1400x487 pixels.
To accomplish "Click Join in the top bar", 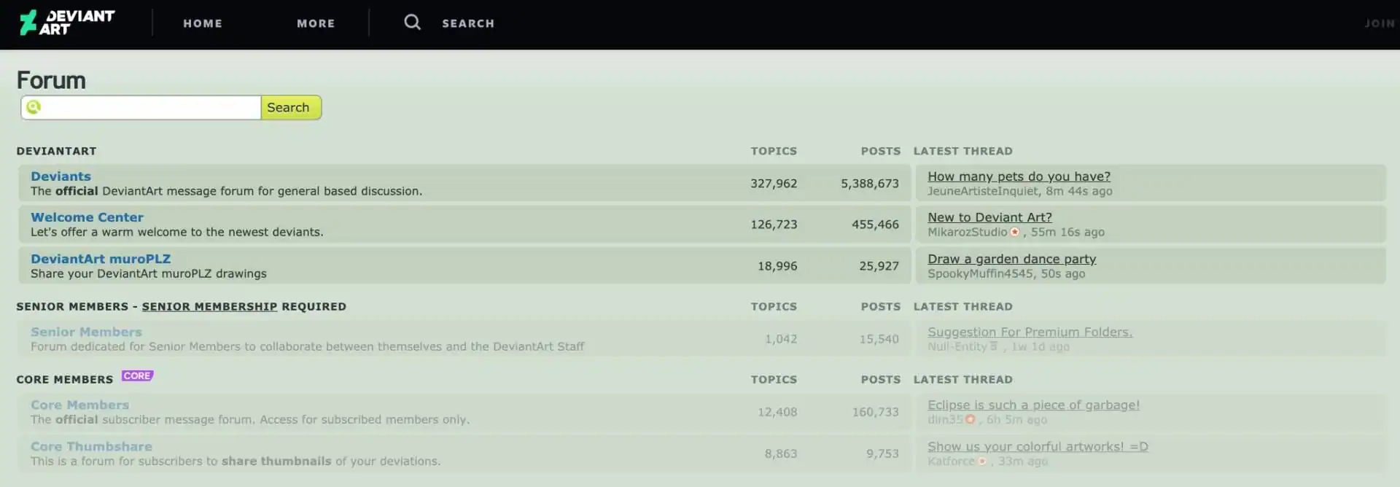I will 1380,23.
